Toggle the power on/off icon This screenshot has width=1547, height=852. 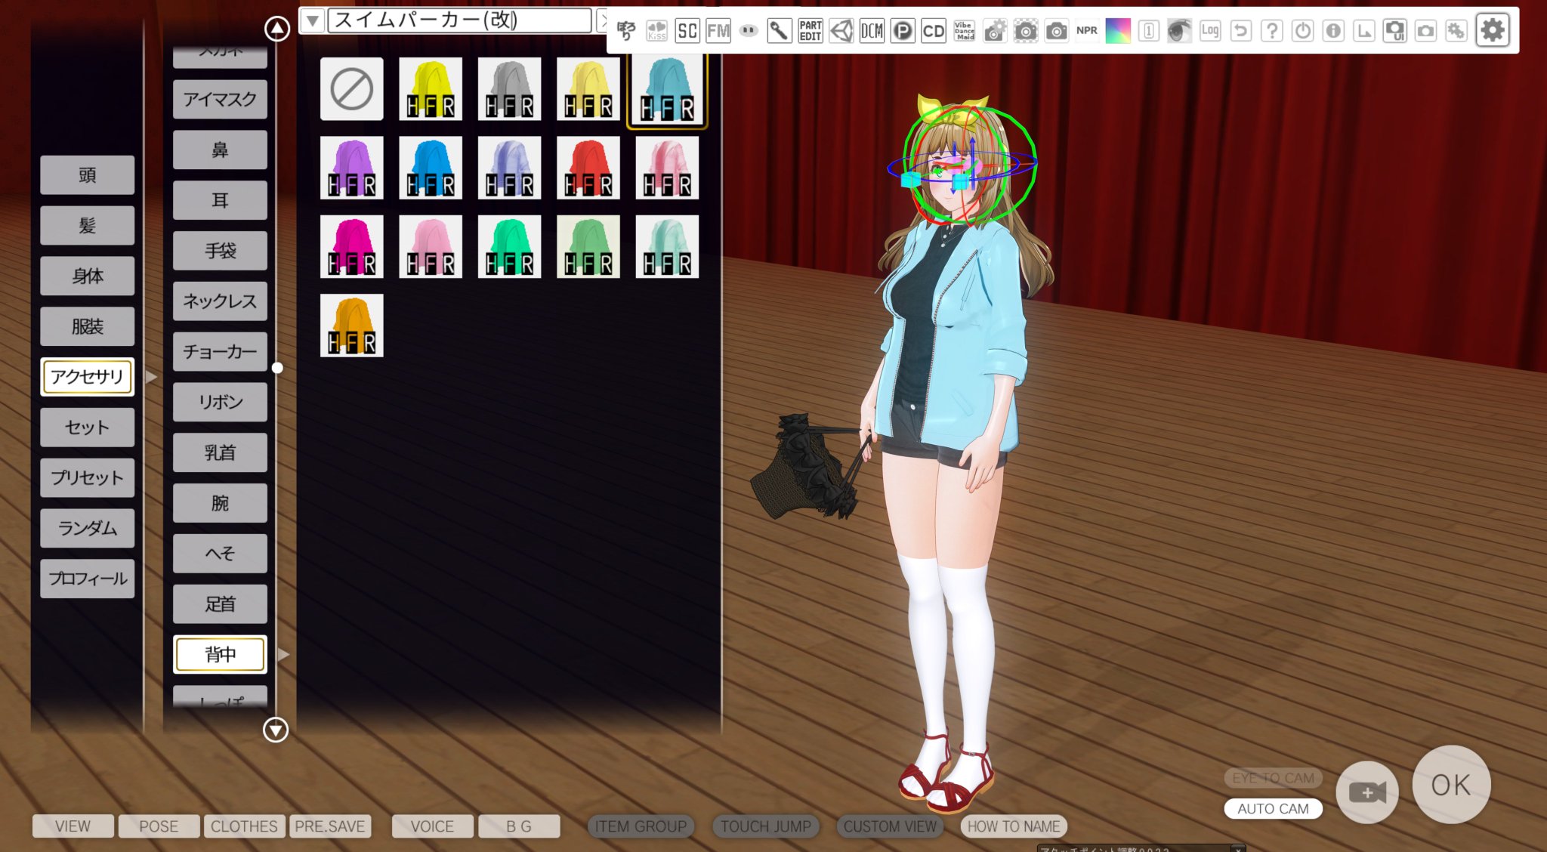point(1302,30)
